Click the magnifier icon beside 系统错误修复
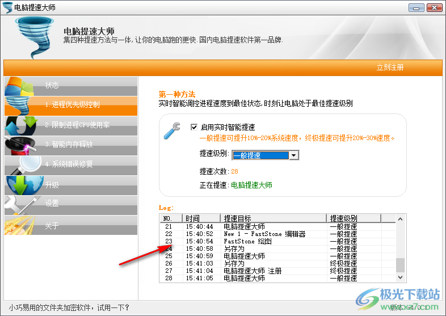Viewport: 446px width, 316px height. [26, 165]
